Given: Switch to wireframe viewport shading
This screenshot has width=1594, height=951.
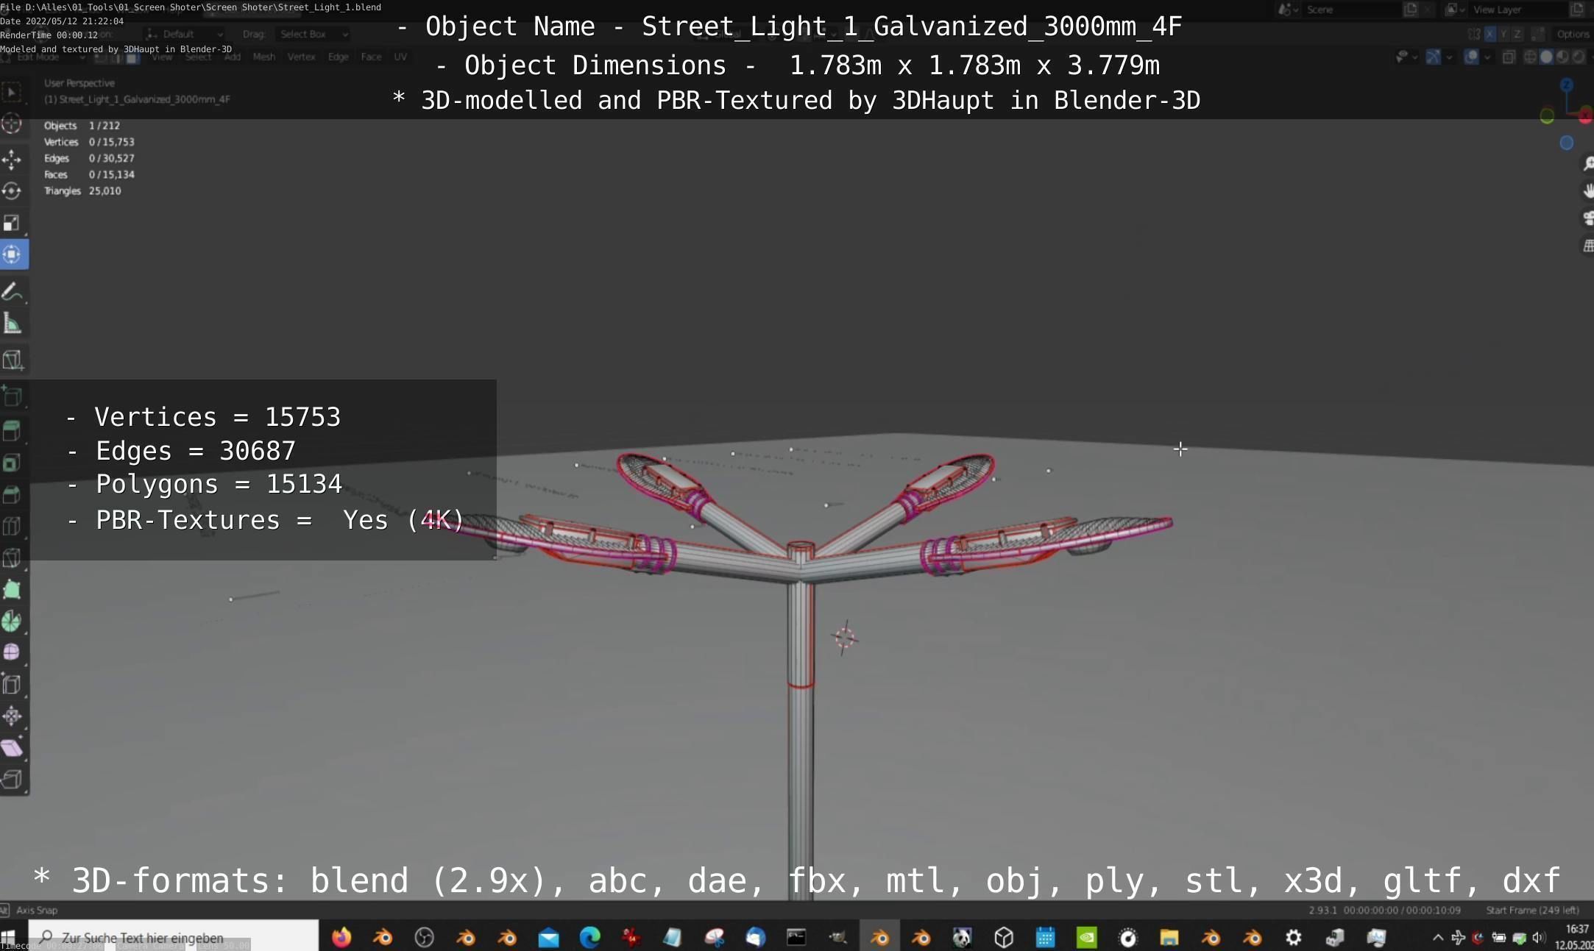Looking at the screenshot, I should pos(1530,57).
